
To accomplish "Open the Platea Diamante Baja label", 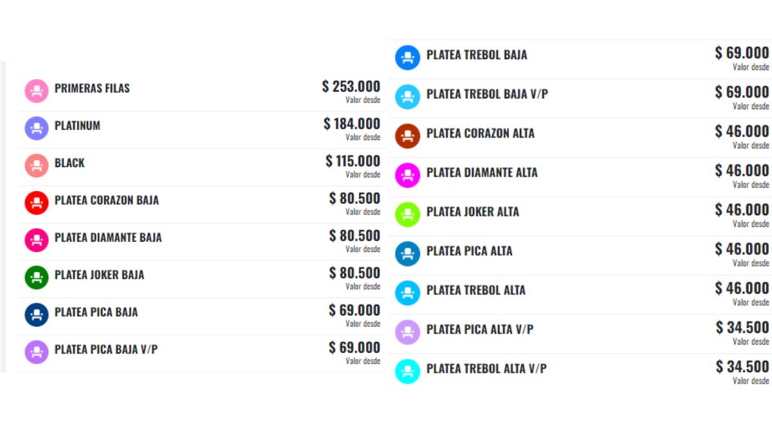I will coord(108,238).
